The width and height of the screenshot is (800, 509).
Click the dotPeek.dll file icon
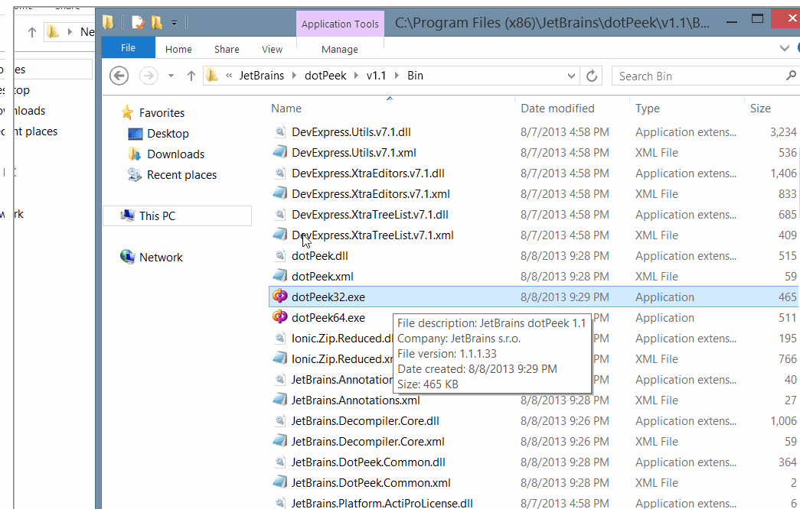pyautogui.click(x=279, y=255)
